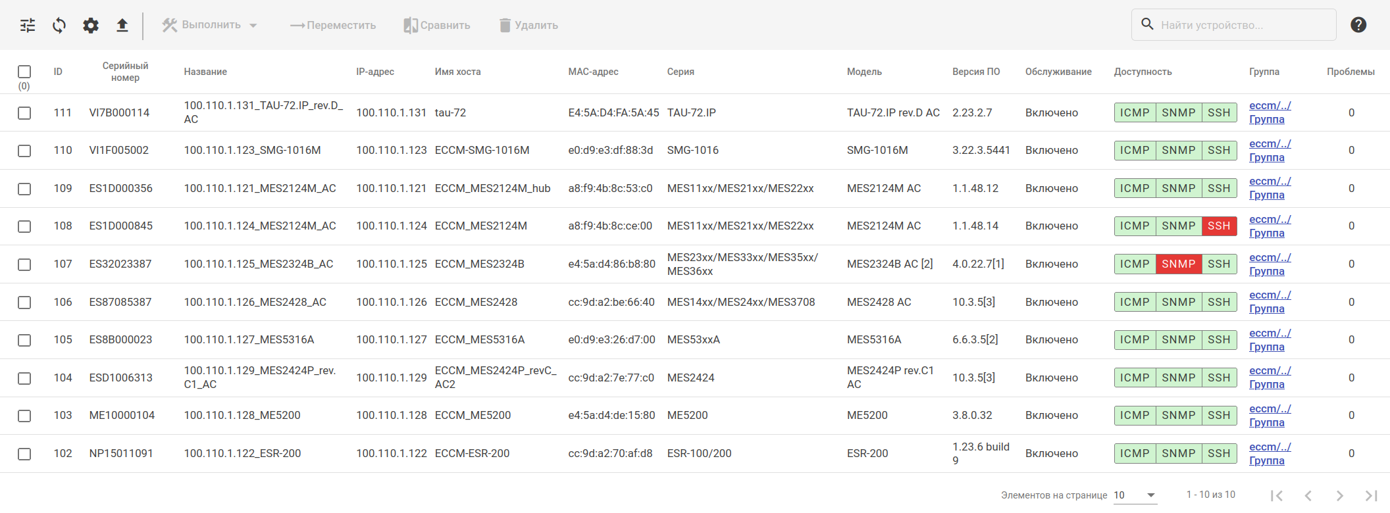1390x513 pixels.
Task: Sort by the IP-адрес column header
Action: [x=375, y=72]
